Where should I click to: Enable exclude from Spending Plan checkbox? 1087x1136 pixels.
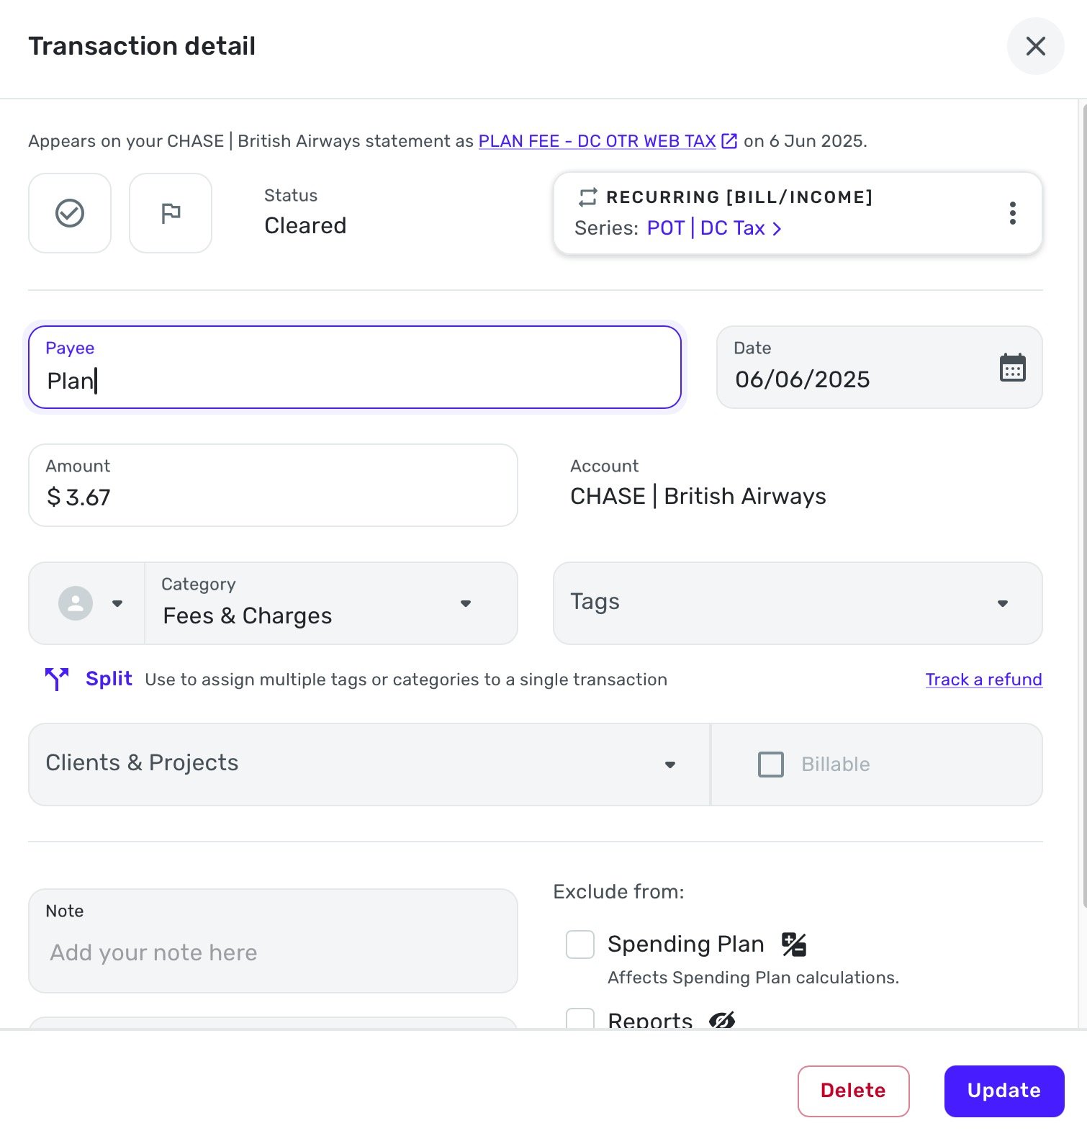[x=580, y=945]
